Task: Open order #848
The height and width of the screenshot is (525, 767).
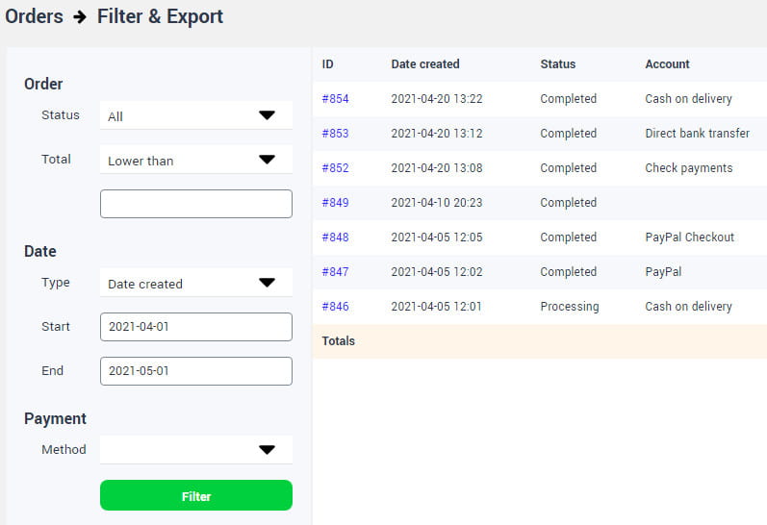Action: tap(335, 237)
